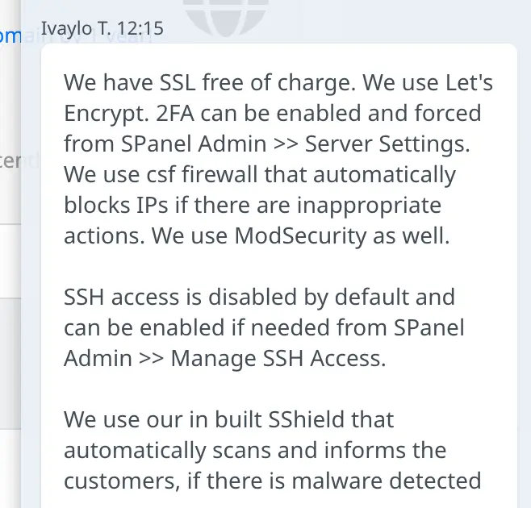Click the "Manage SSH Access" text
This screenshot has height=508, width=531.
pyautogui.click(x=278, y=358)
